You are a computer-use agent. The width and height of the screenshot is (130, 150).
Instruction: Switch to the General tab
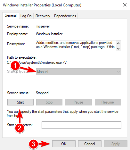pyautogui.click(x=11, y=16)
